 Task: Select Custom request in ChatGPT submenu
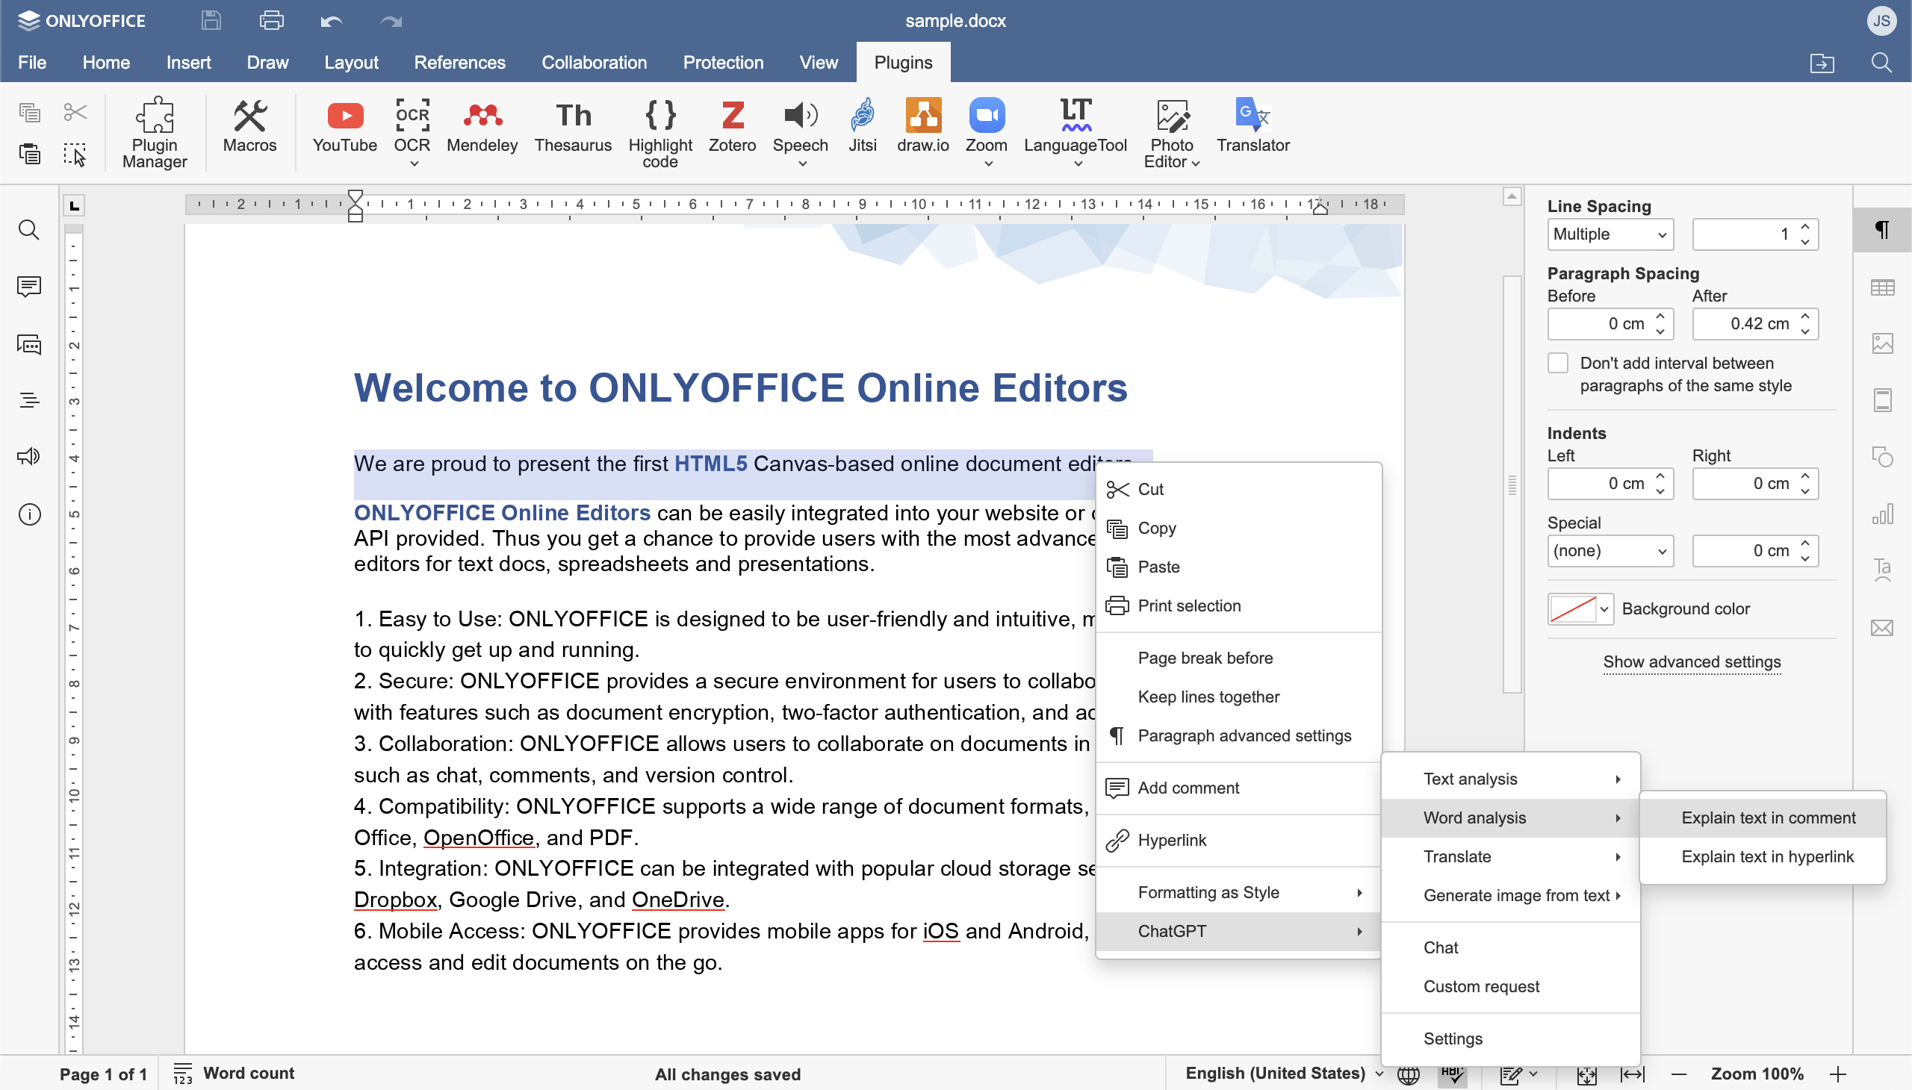pyautogui.click(x=1510, y=987)
